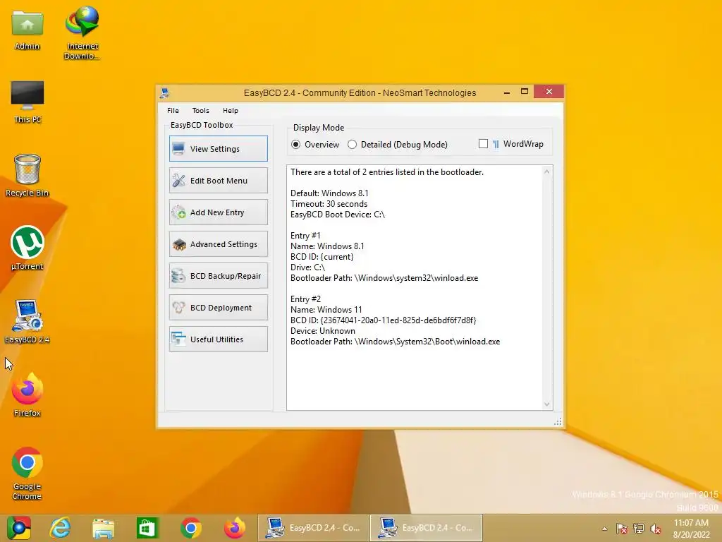Select the This PC desktop icon
The image size is (722, 542).
pyautogui.click(x=27, y=102)
